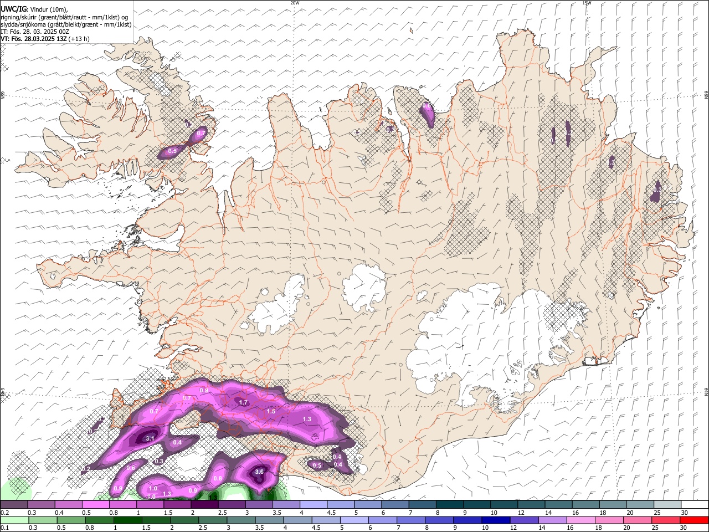Select the bright red swatch right of 25 in the lower legend

point(694,520)
